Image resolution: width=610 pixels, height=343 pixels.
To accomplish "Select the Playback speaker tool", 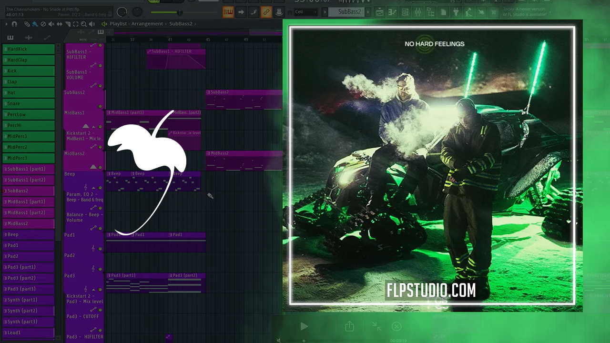I will click(92, 24).
